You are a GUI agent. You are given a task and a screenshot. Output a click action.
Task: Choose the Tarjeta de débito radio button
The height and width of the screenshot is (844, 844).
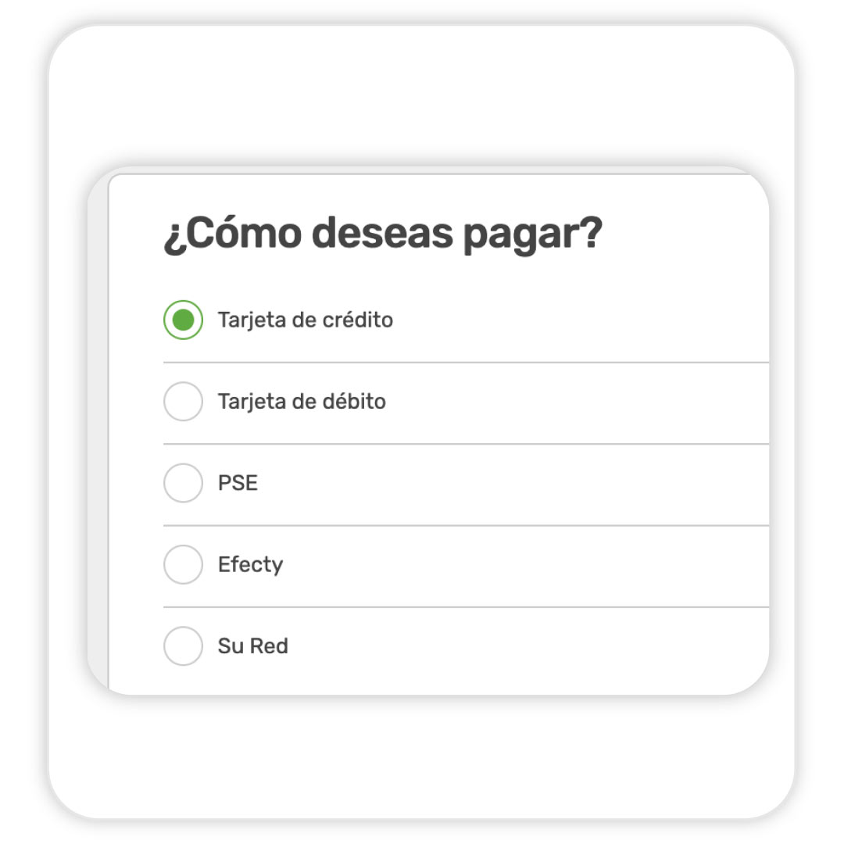183,401
